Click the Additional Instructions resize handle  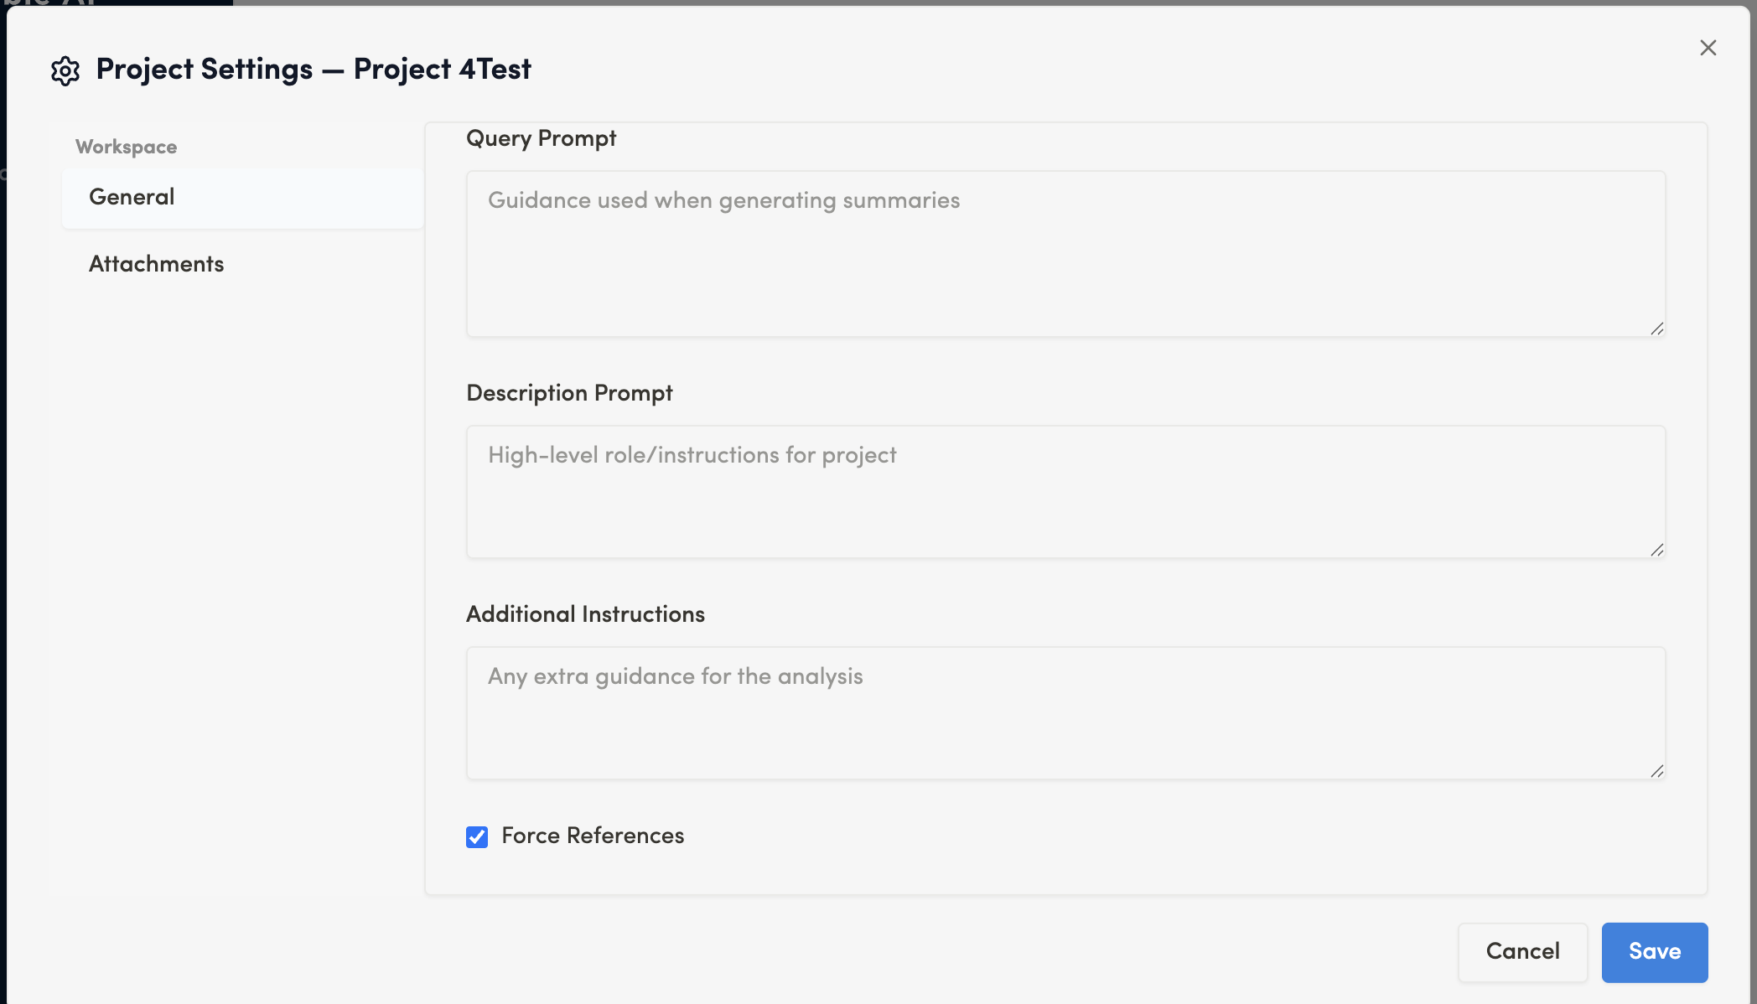(x=1656, y=771)
